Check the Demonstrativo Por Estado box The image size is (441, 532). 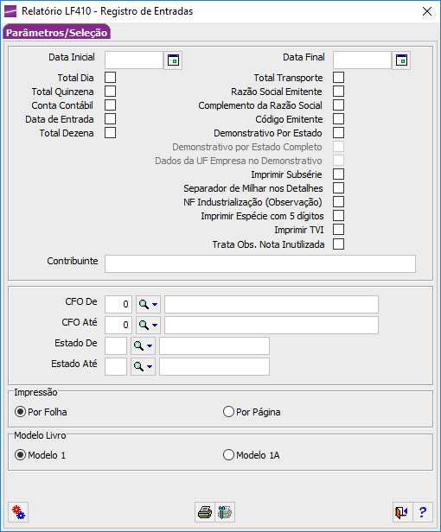pos(338,133)
